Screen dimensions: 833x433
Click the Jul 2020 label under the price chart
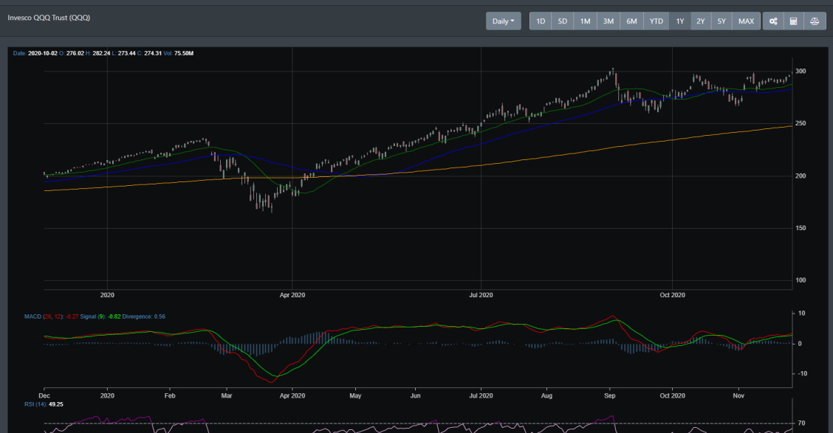point(481,295)
